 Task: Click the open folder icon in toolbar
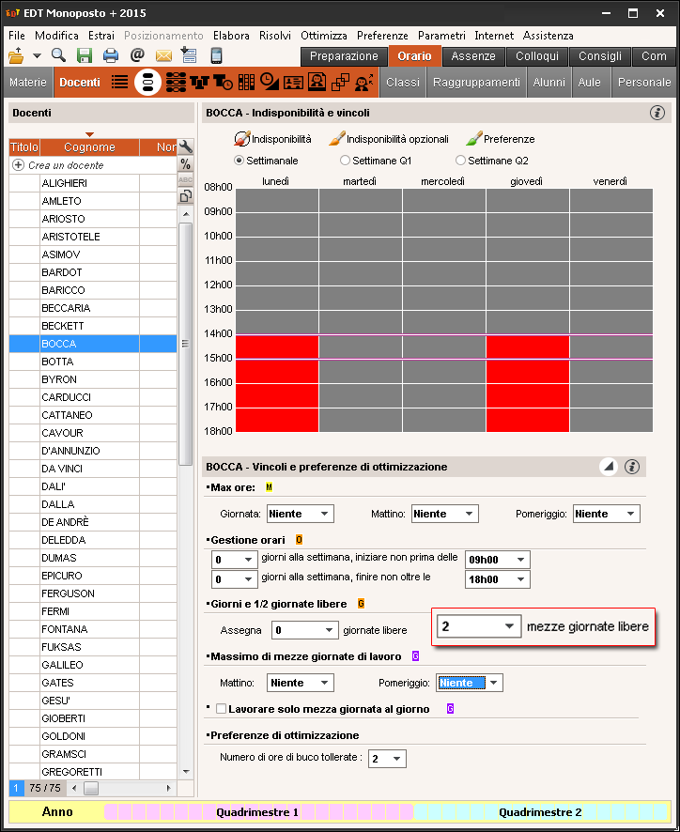click(17, 55)
